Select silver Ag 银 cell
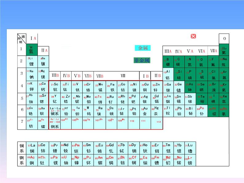Viewport: 244px width, 183px height. pos(145,99)
